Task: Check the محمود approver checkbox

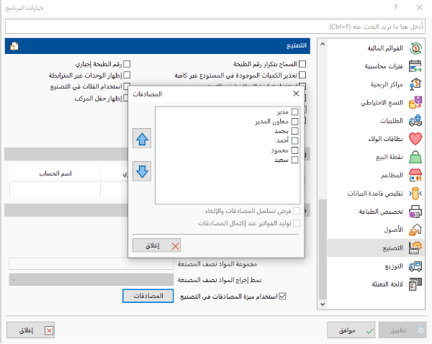Action: [294, 150]
